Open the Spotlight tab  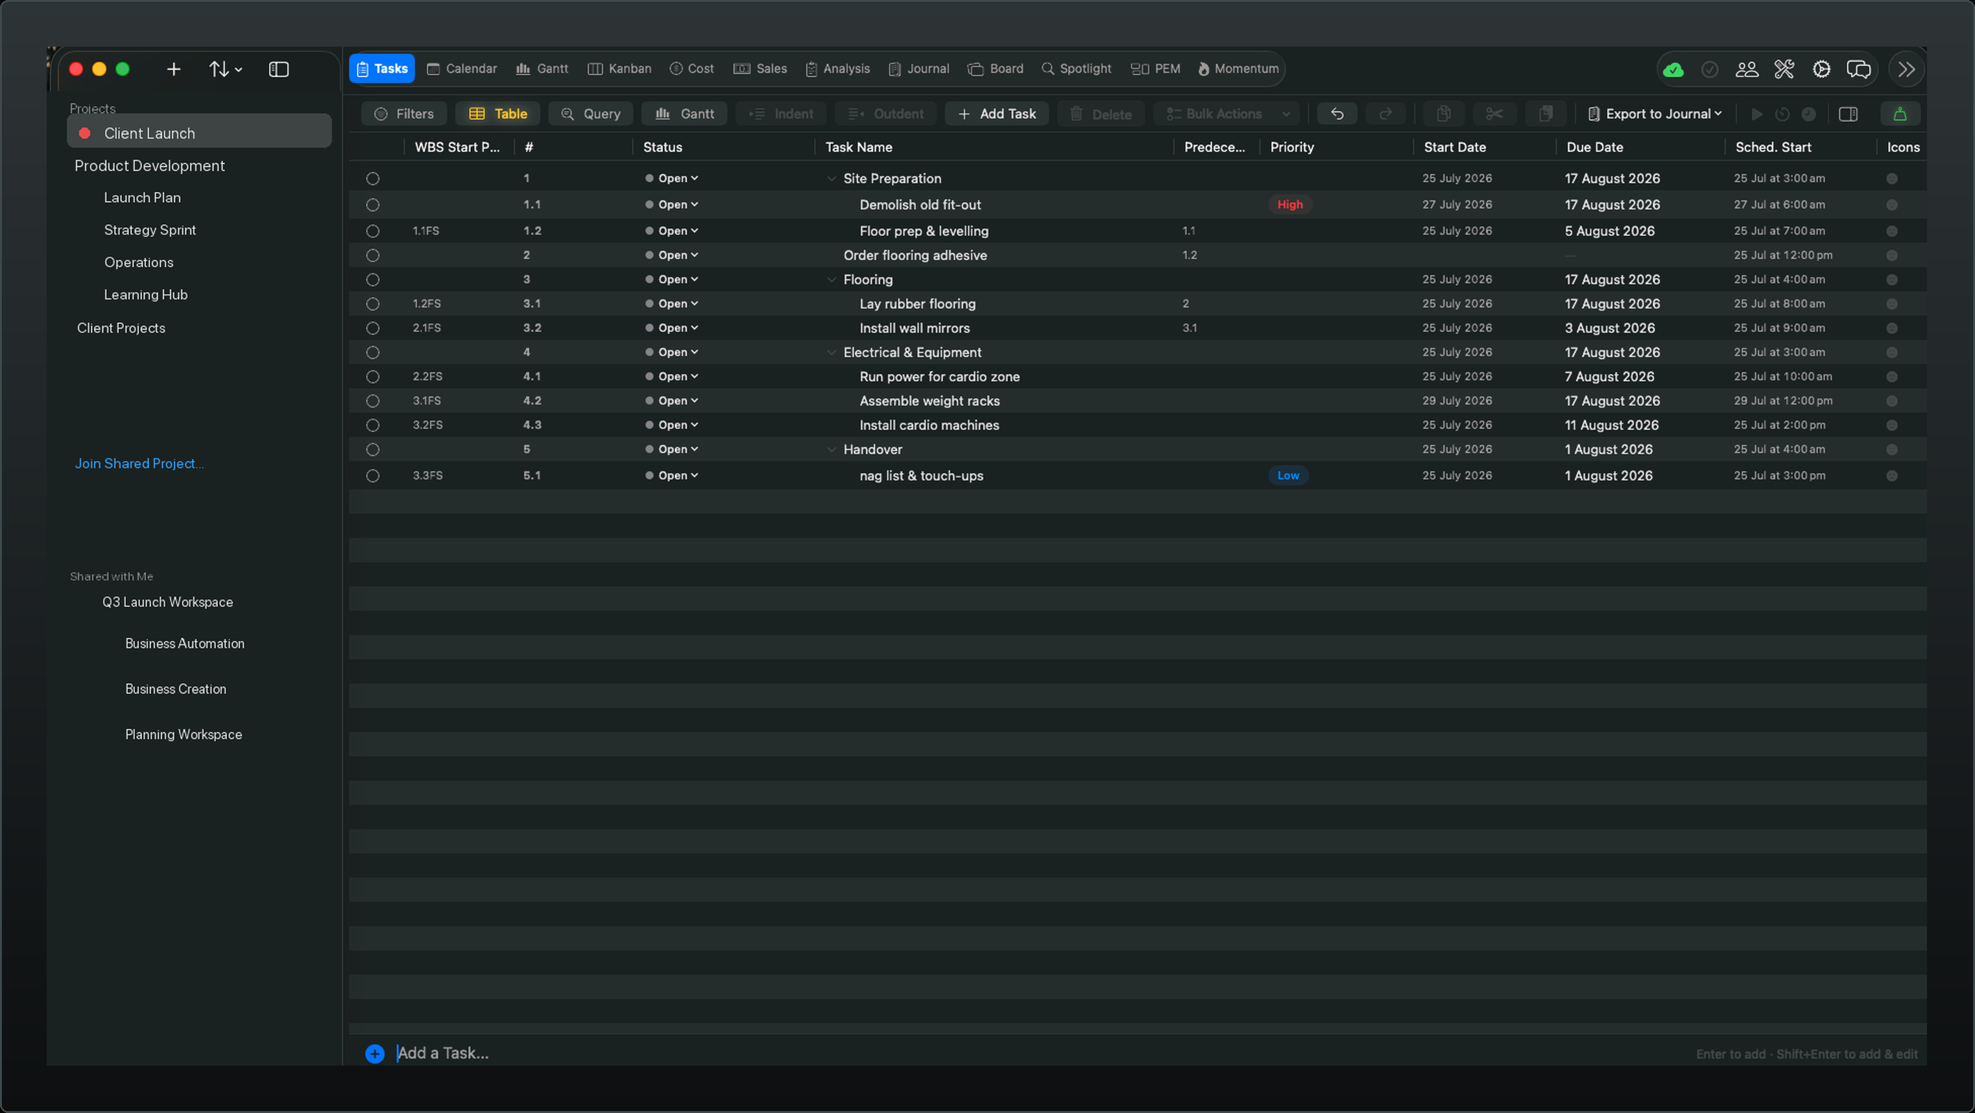coord(1077,69)
